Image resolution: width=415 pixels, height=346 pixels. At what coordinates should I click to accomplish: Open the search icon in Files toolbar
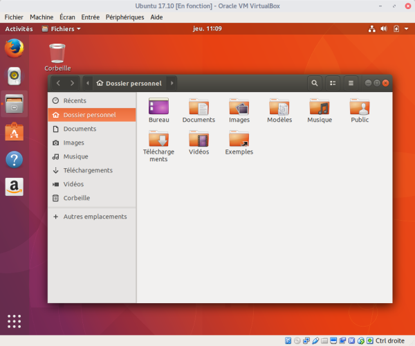click(x=315, y=83)
